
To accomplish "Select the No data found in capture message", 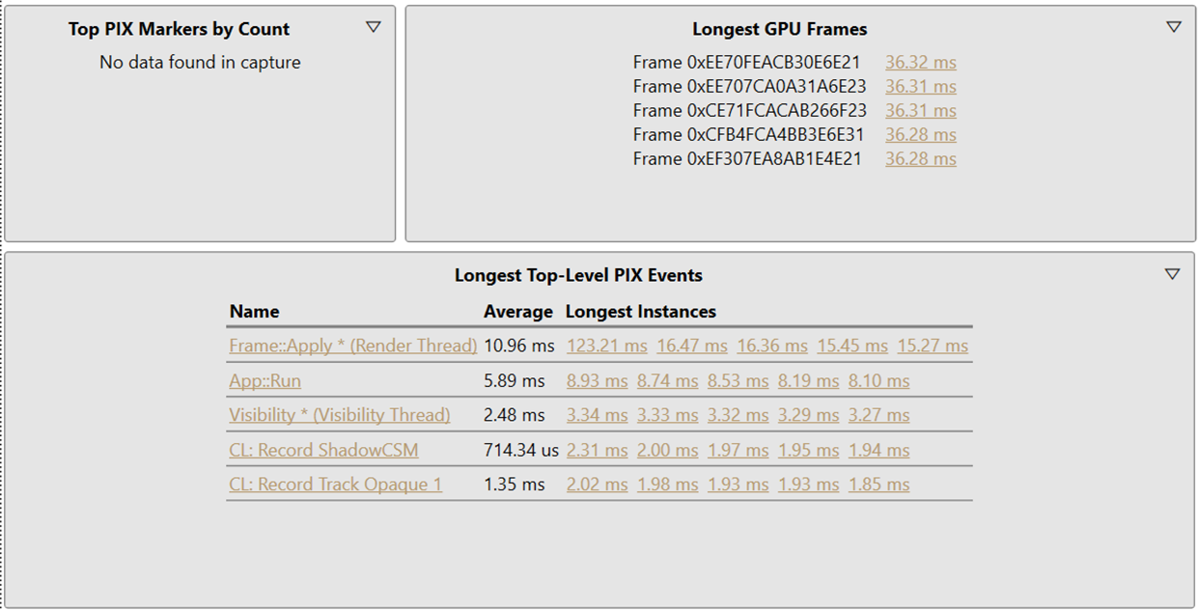I will [200, 63].
